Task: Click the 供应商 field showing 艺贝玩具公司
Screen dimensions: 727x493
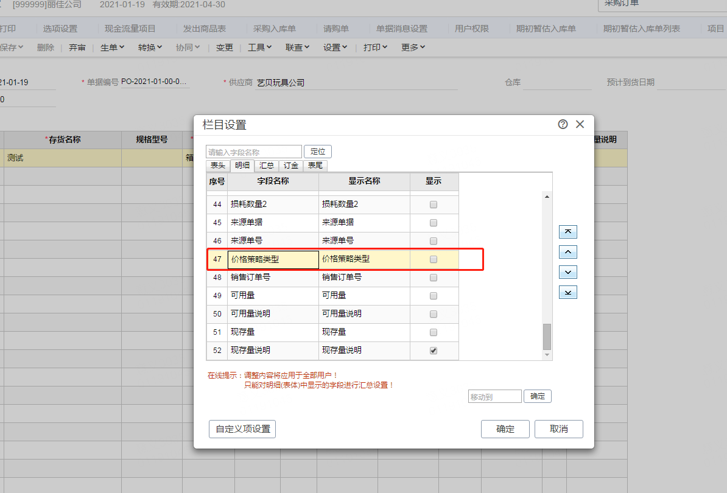Action: tap(356, 83)
